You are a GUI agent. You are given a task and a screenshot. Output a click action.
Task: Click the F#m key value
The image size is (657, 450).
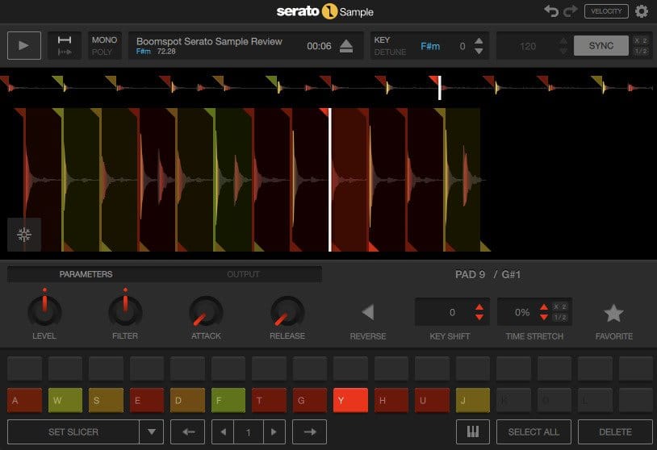430,46
